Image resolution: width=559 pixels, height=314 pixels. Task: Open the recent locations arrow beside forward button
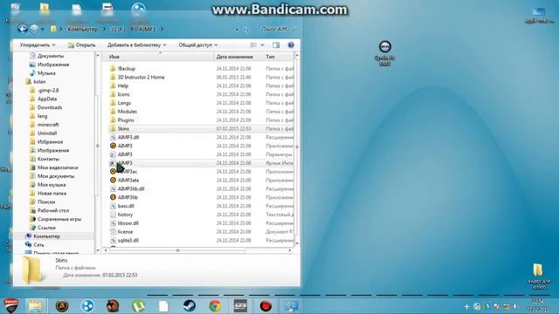tap(43, 30)
